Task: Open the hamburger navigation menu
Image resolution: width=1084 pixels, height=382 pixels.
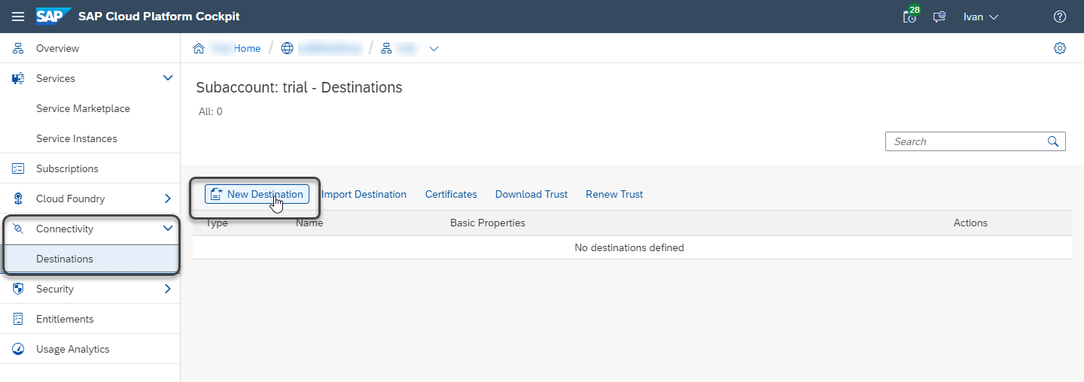Action: [18, 17]
